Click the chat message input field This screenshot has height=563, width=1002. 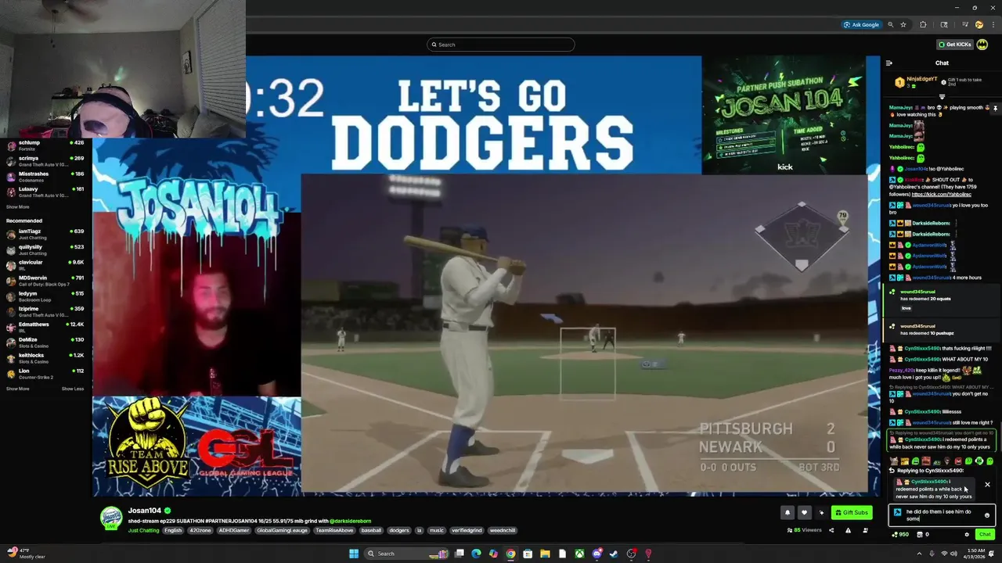click(x=942, y=515)
